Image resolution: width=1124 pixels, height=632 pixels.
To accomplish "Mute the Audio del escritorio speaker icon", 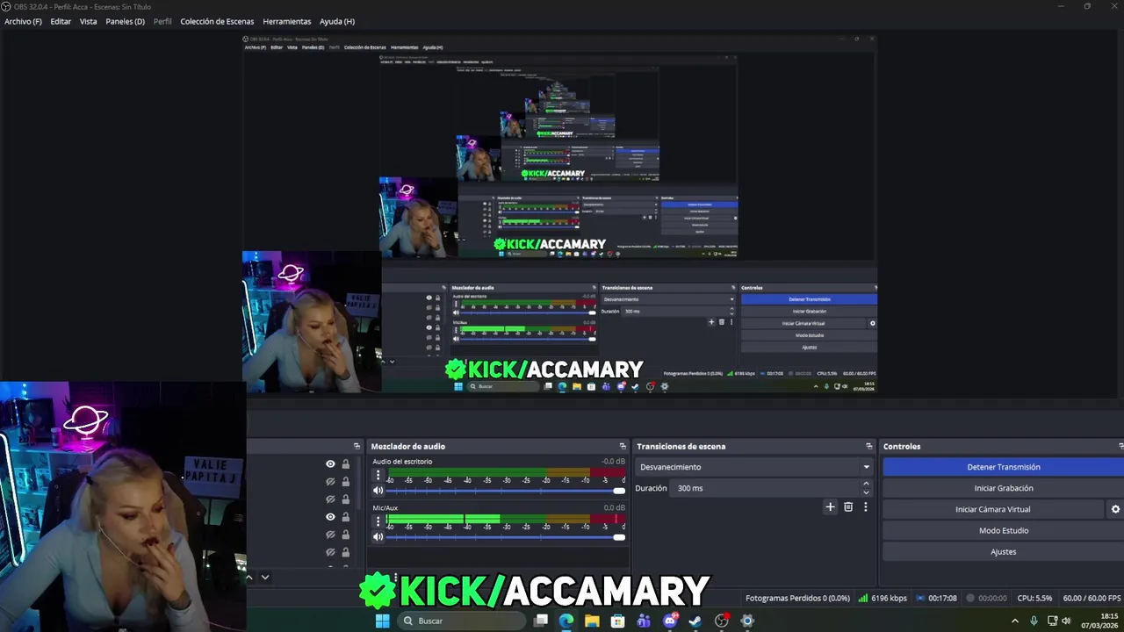I will tap(378, 491).
